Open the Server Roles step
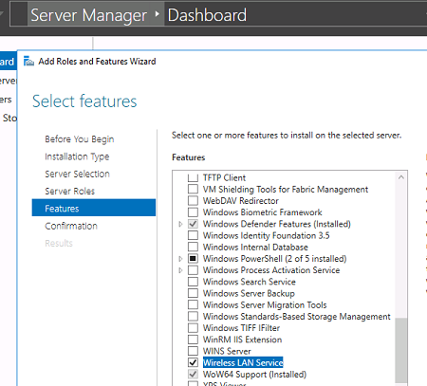This screenshot has height=386, width=427. [69, 192]
